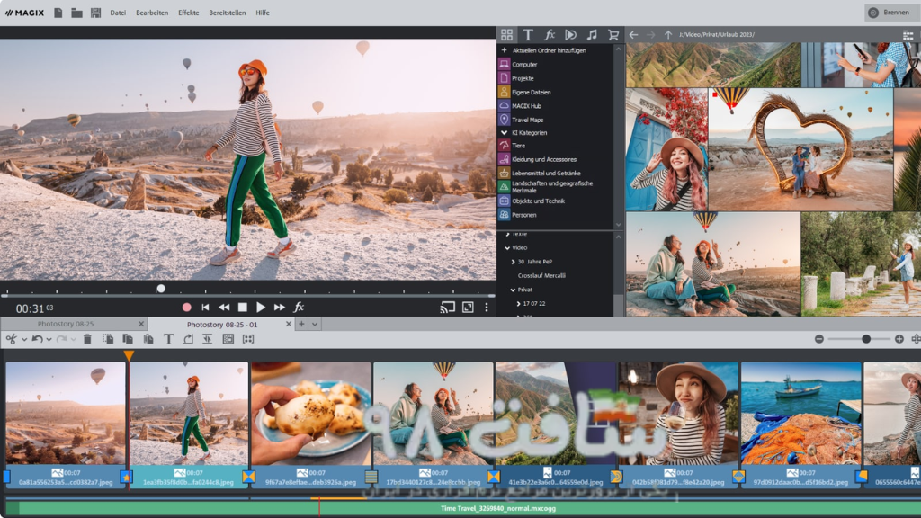
Task: Select Projekte in the media list
Action: tap(523, 78)
